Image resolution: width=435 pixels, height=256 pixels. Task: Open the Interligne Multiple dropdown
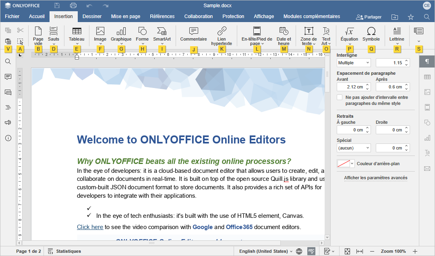354,63
